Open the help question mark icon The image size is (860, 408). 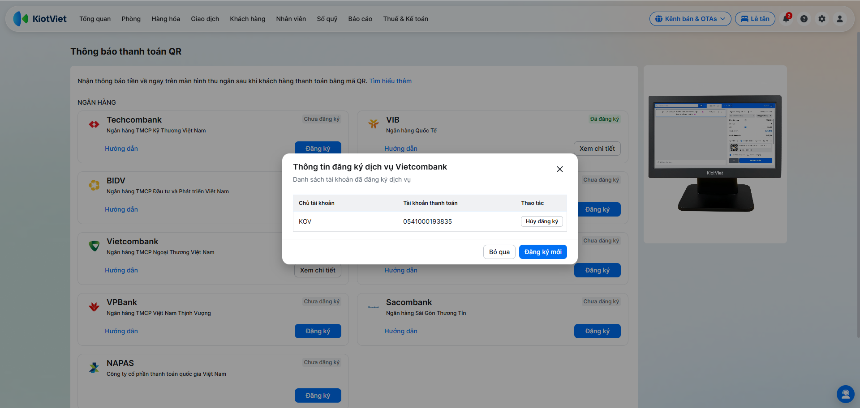point(804,19)
